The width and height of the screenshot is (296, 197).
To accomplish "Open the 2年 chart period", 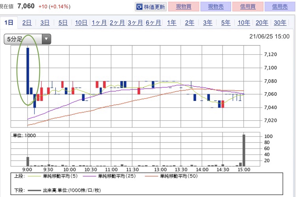I will [x=190, y=23].
